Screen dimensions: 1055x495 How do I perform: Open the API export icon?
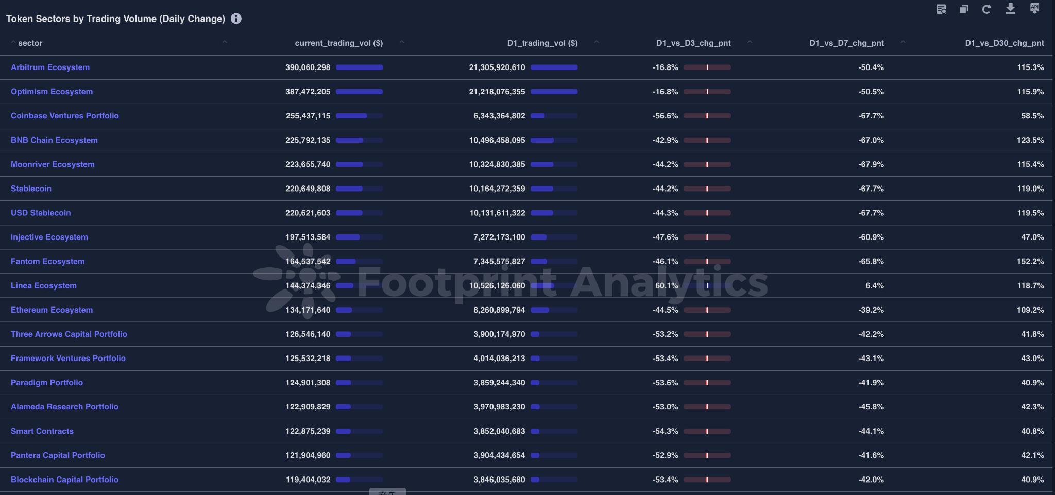click(x=1034, y=9)
